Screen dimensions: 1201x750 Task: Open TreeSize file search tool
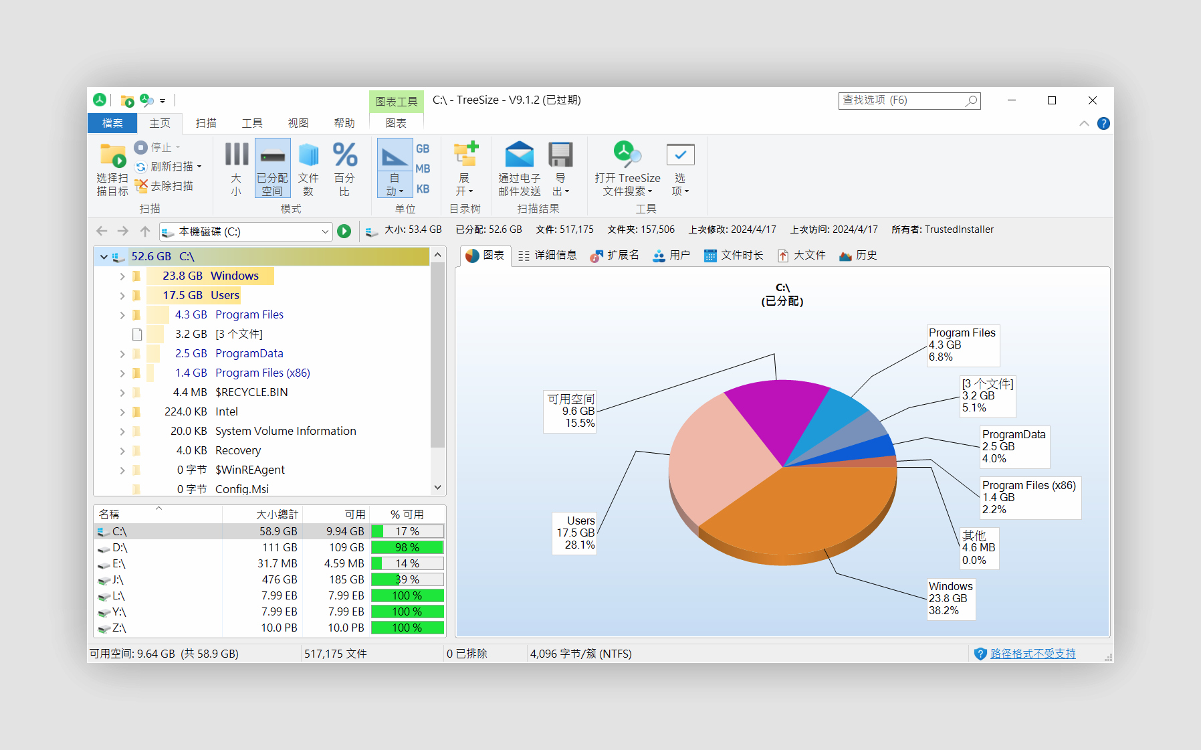627,155
